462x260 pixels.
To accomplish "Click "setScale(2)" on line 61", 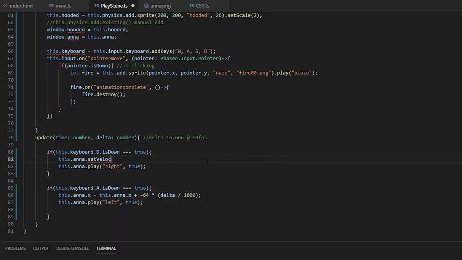I will coord(243,15).
